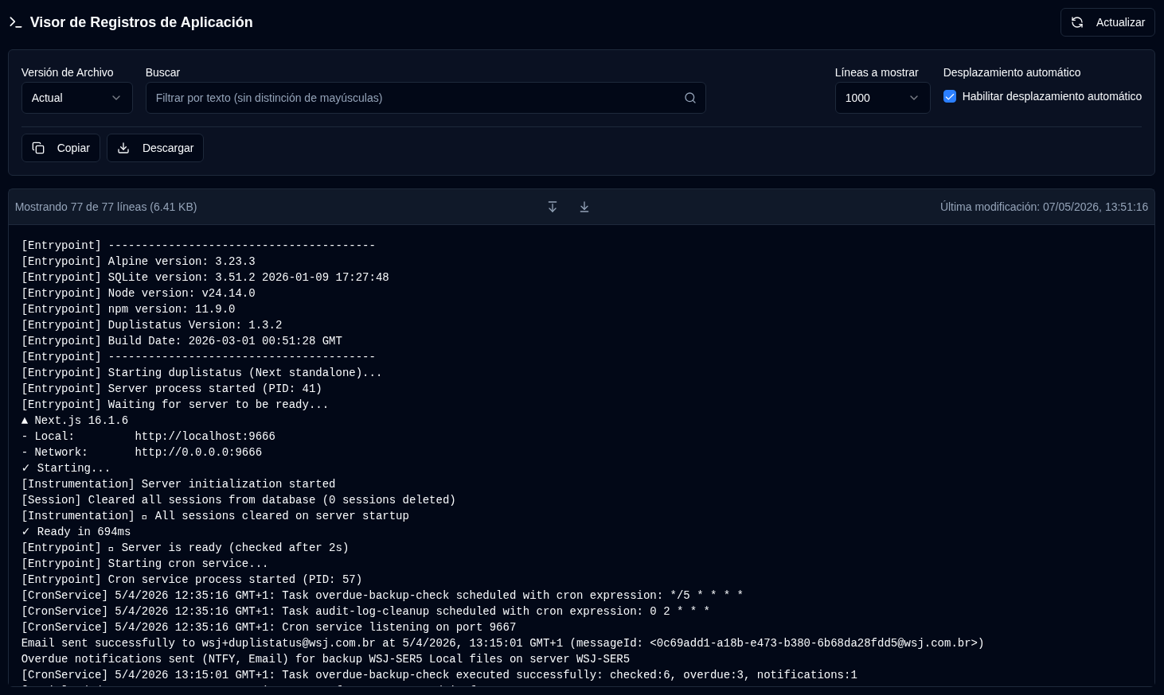Click the 'npm version: 11.9.0' log line
Image resolution: width=1164 pixels, height=695 pixels.
point(128,309)
